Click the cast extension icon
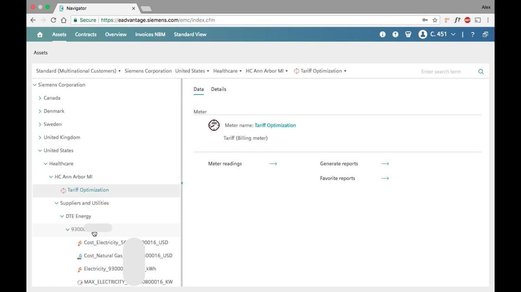This screenshot has width=521, height=292. (478, 20)
